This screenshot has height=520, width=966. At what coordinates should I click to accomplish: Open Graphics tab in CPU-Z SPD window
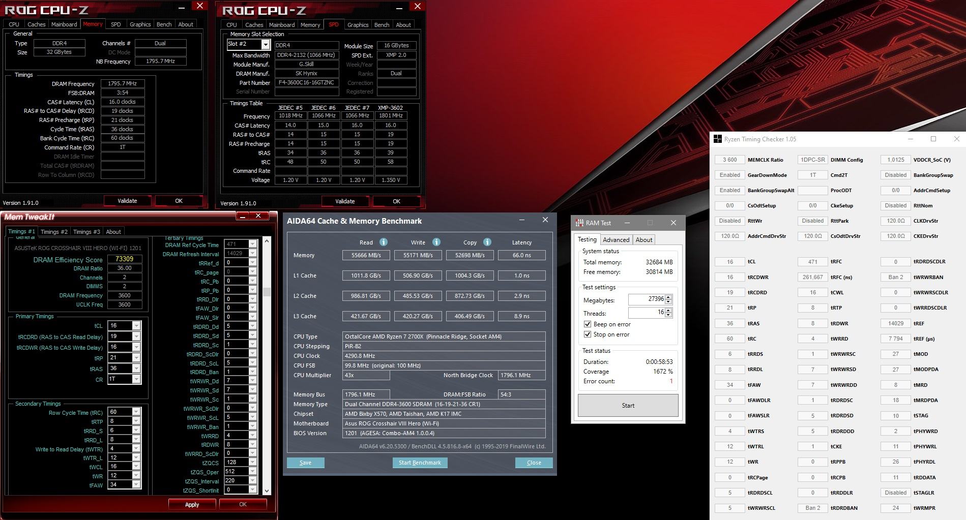click(x=358, y=25)
